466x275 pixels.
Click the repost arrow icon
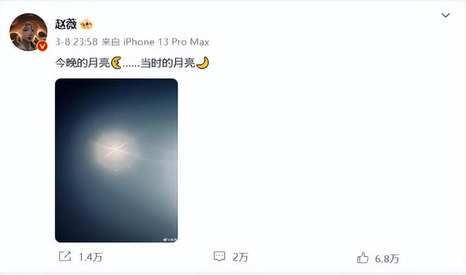[65, 257]
